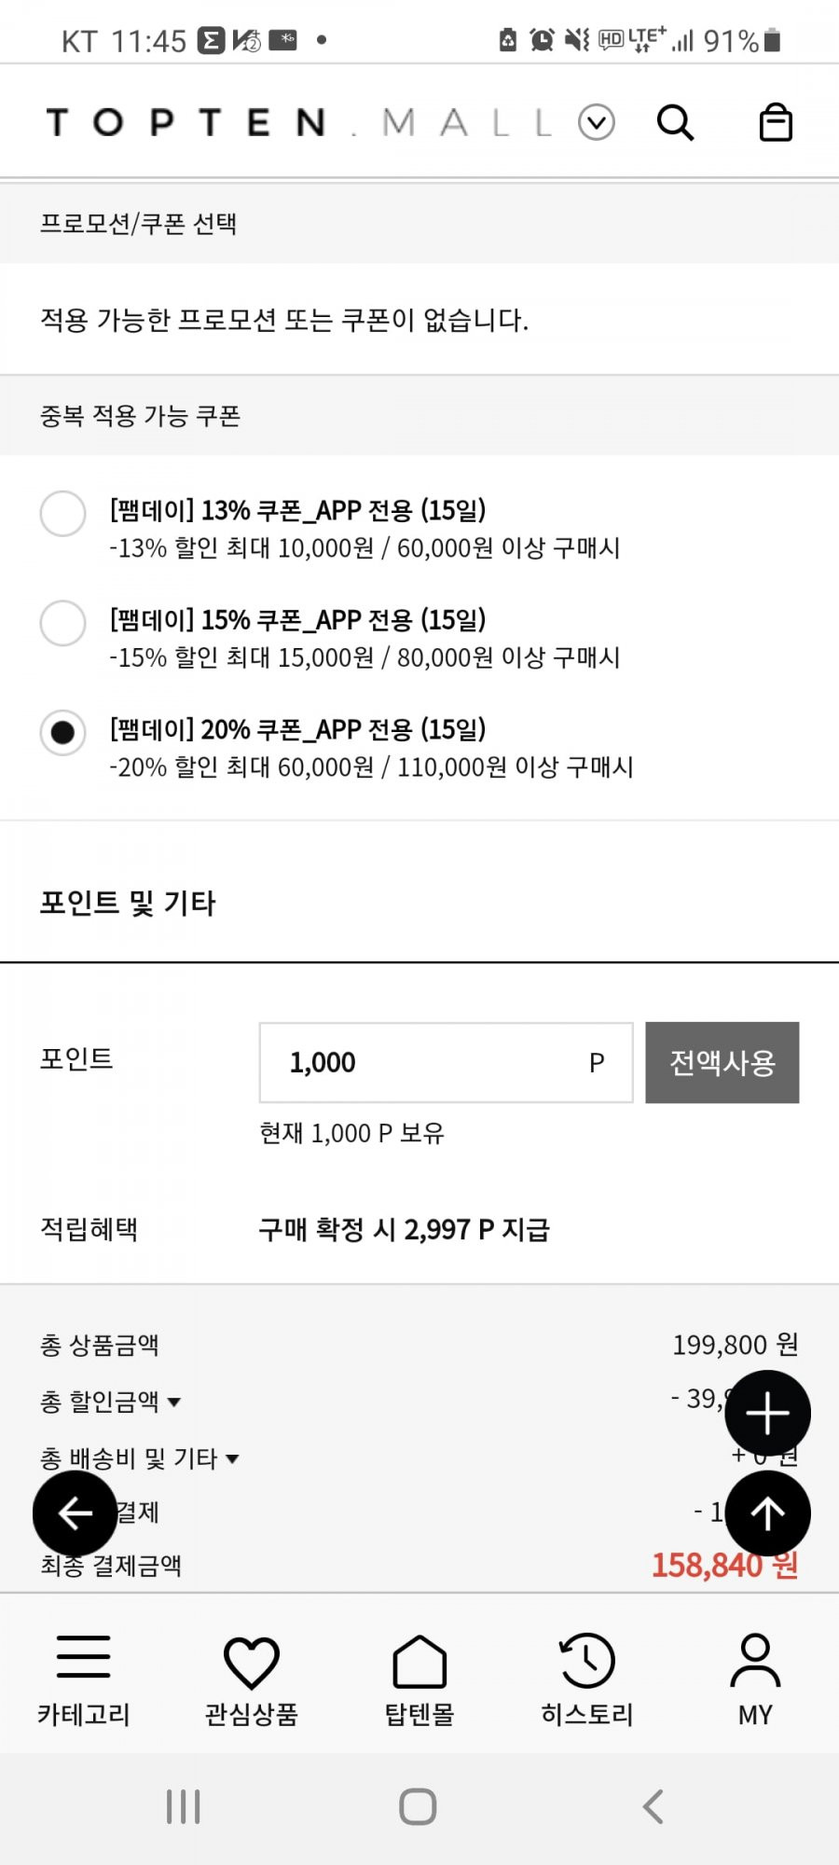
Task: Expand 총 배송비 및 기타 details
Action: click(x=139, y=1458)
